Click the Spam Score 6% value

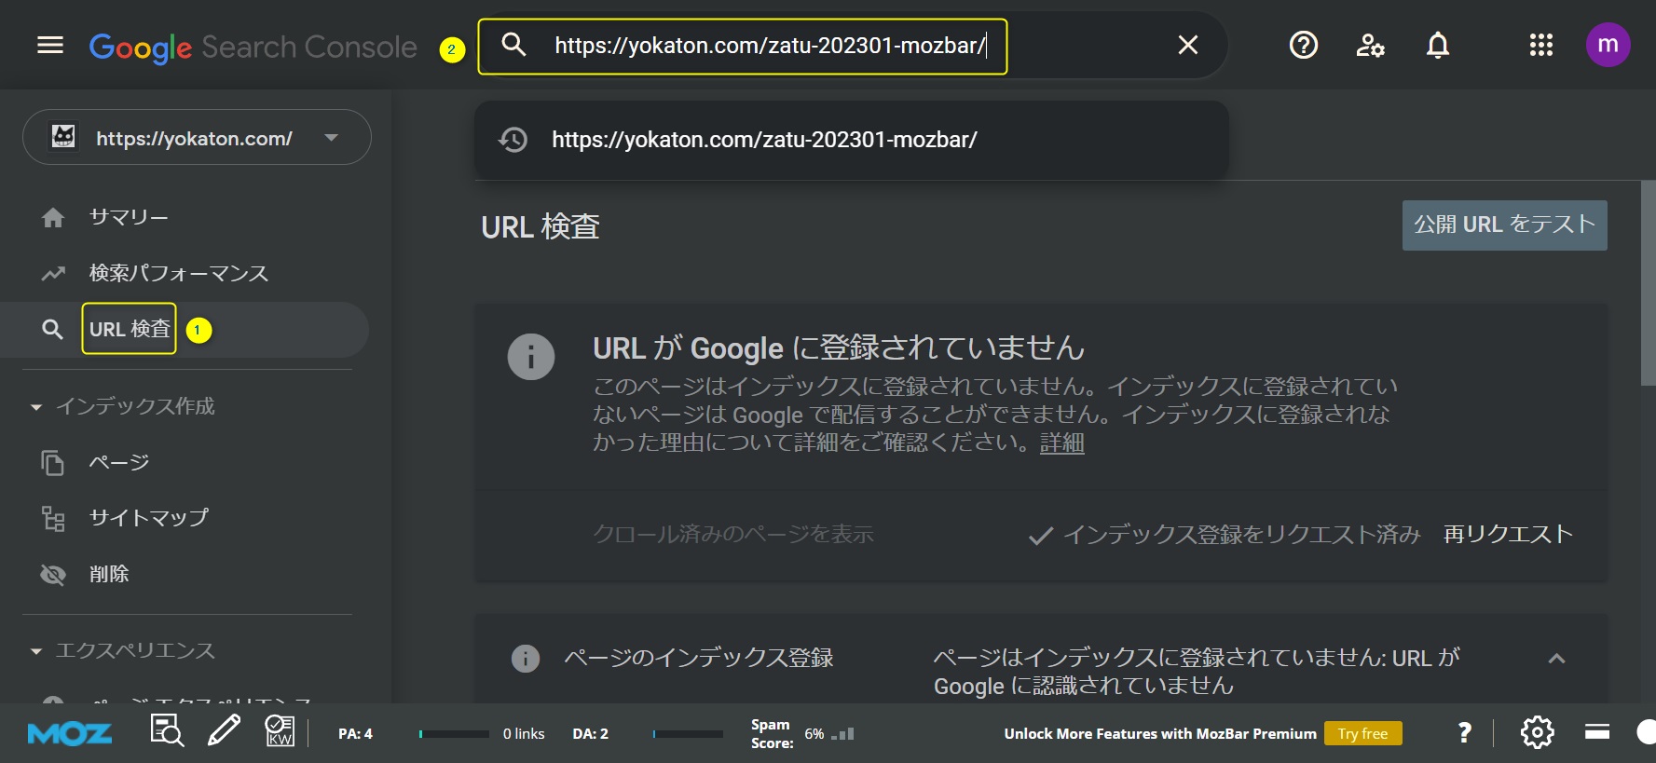pos(814,734)
